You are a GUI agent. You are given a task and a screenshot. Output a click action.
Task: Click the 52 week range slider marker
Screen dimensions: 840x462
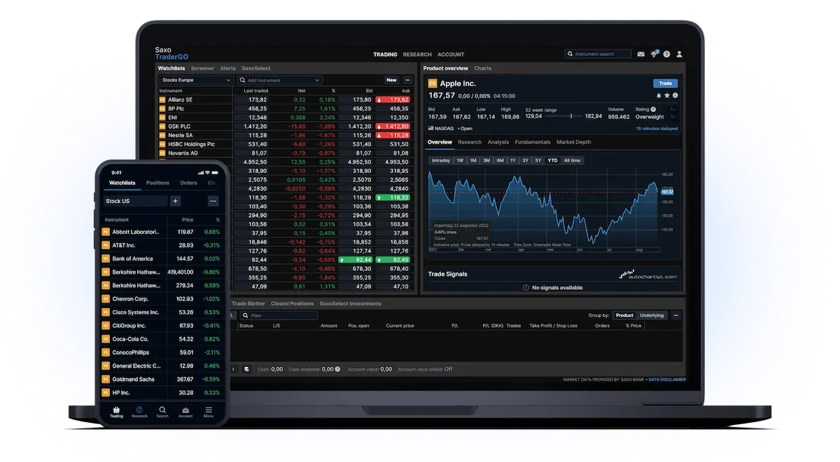571,116
